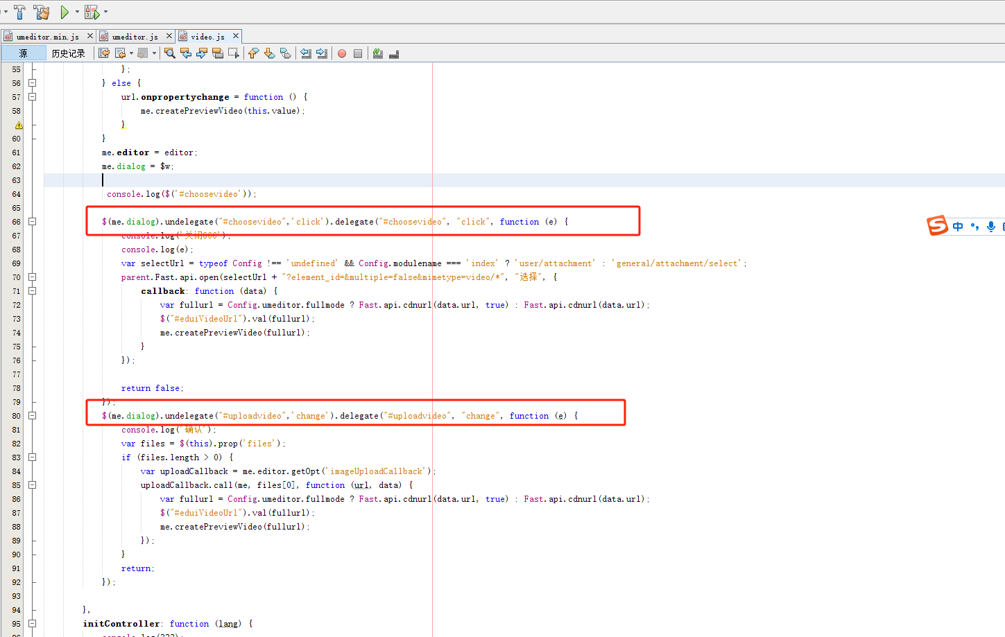
Task: Click the Find Previous Occurrence icon
Action: click(186, 53)
